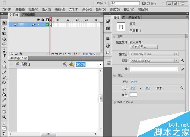Toggle the green outline square on 图层 1
This screenshot has height=137, width=190.
(47, 25)
